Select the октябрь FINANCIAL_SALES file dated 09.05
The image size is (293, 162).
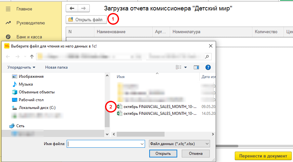pos(160,107)
